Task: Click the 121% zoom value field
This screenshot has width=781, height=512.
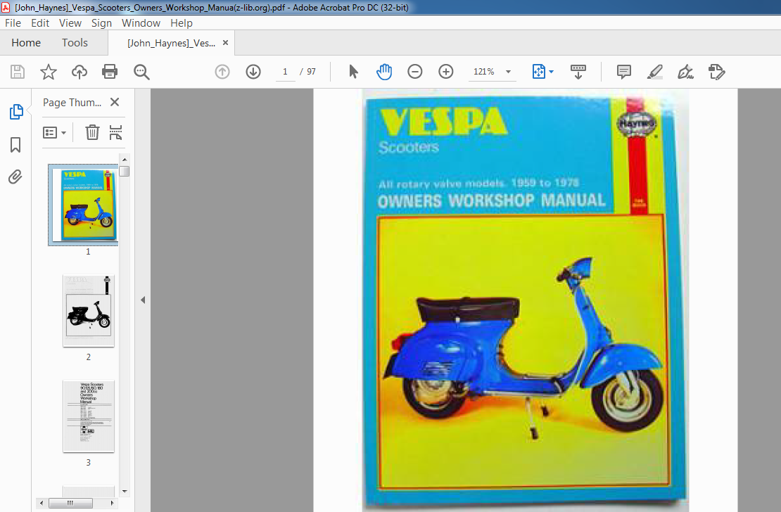Action: 483,72
